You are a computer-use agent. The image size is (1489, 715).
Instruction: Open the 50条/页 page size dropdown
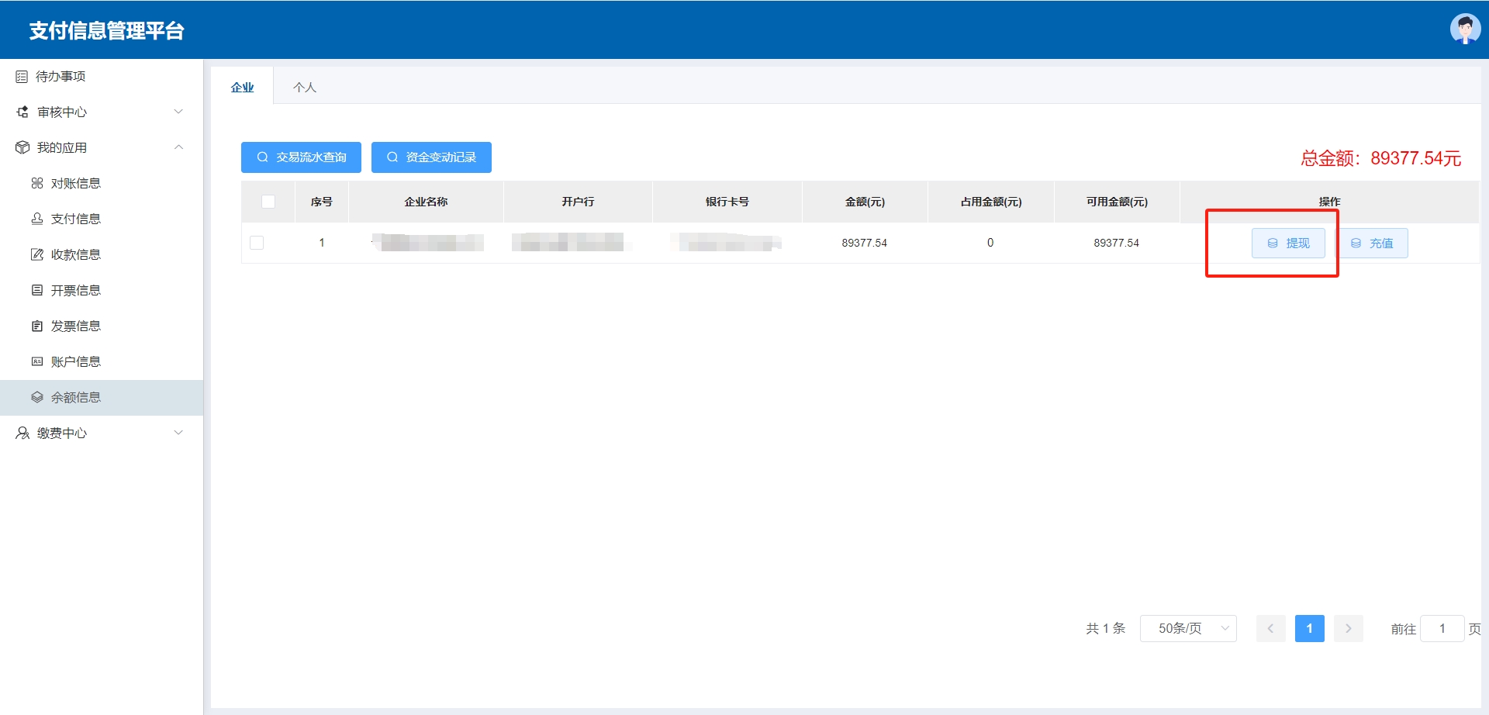(1188, 628)
